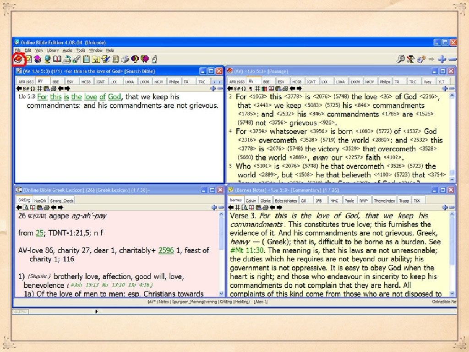469x352 pixels.
Task: Click 'Spurgeon_MorningEvening' in the status bar
Action: pyautogui.click(x=194, y=302)
